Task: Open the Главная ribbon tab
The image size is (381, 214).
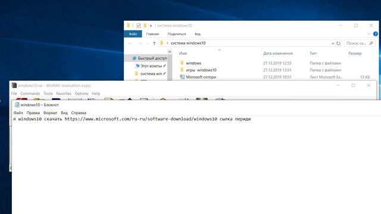Action: (152, 34)
